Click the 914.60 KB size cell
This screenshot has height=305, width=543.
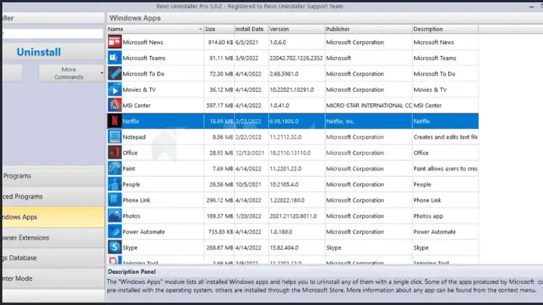219,42
